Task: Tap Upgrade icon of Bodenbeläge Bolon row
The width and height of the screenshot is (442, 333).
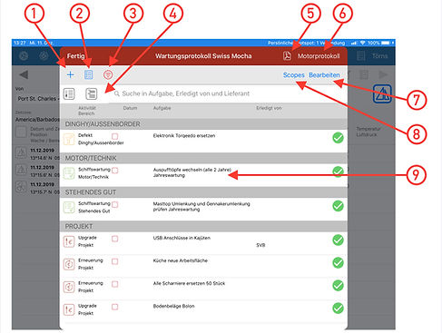Action: tap(69, 309)
